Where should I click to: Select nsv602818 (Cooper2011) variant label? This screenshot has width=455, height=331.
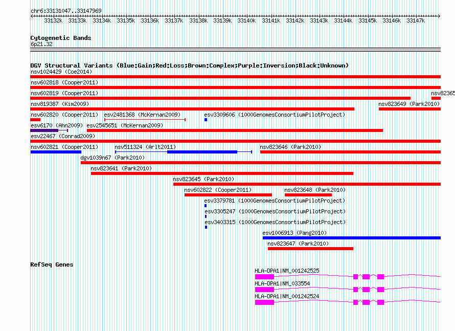(x=64, y=82)
